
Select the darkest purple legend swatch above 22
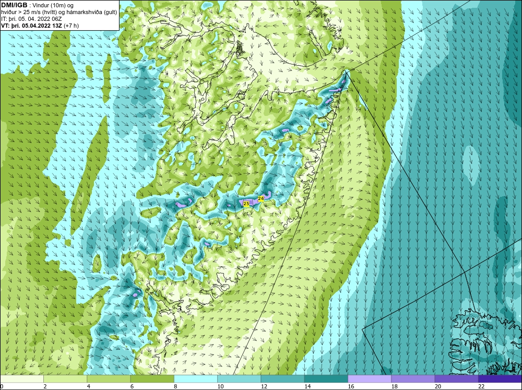click(500, 379)
